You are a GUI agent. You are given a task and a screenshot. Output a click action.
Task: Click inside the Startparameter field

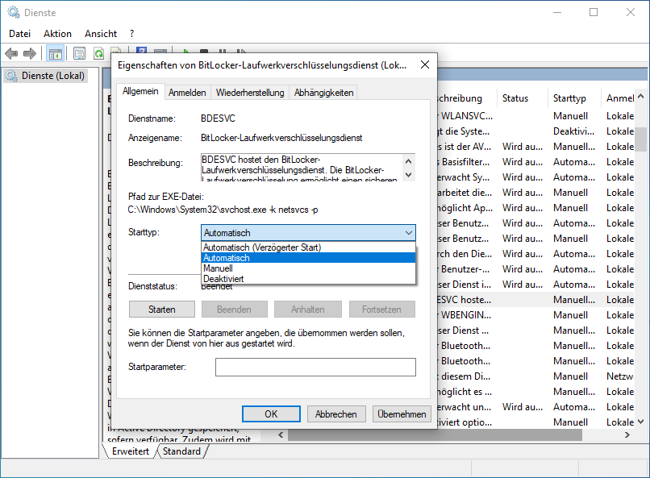(315, 367)
